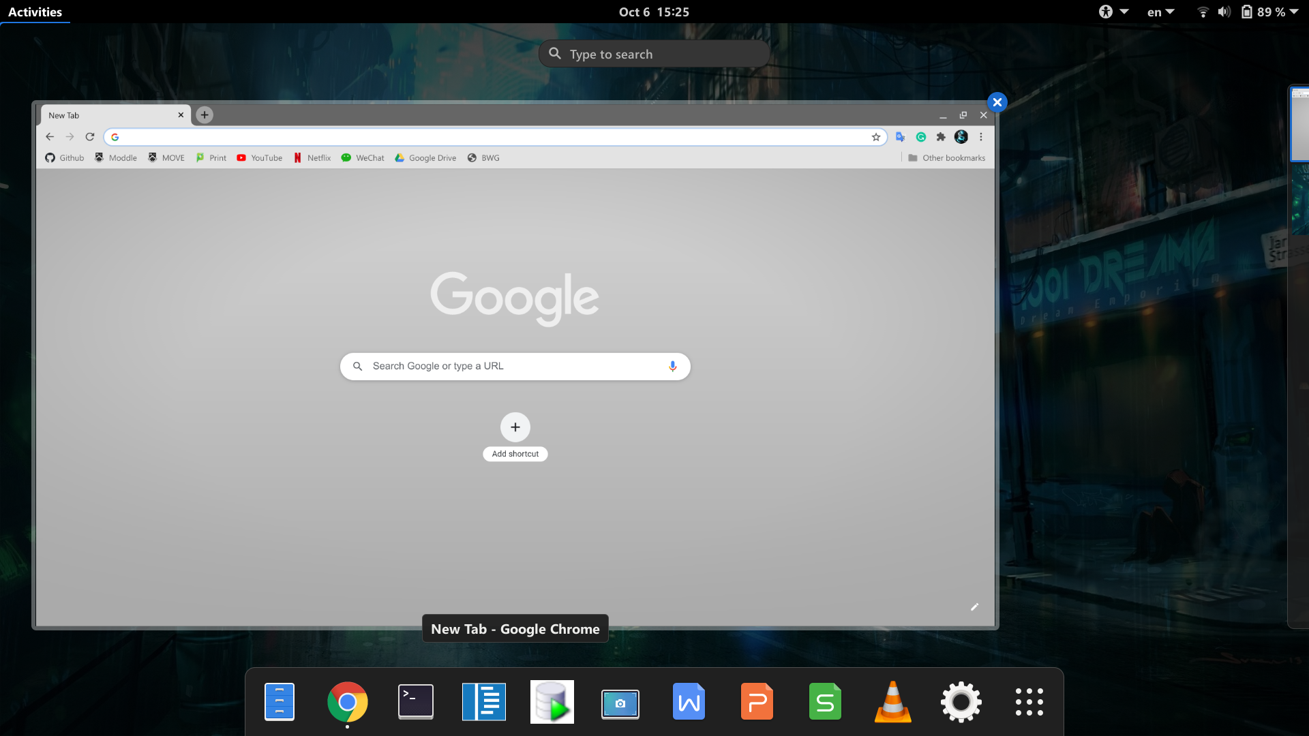
Task: Click the Chrome back arrow
Action: 50,137
